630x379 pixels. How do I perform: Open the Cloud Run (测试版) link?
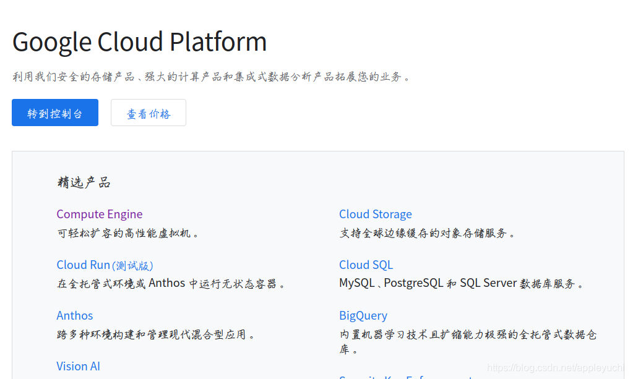(x=105, y=265)
